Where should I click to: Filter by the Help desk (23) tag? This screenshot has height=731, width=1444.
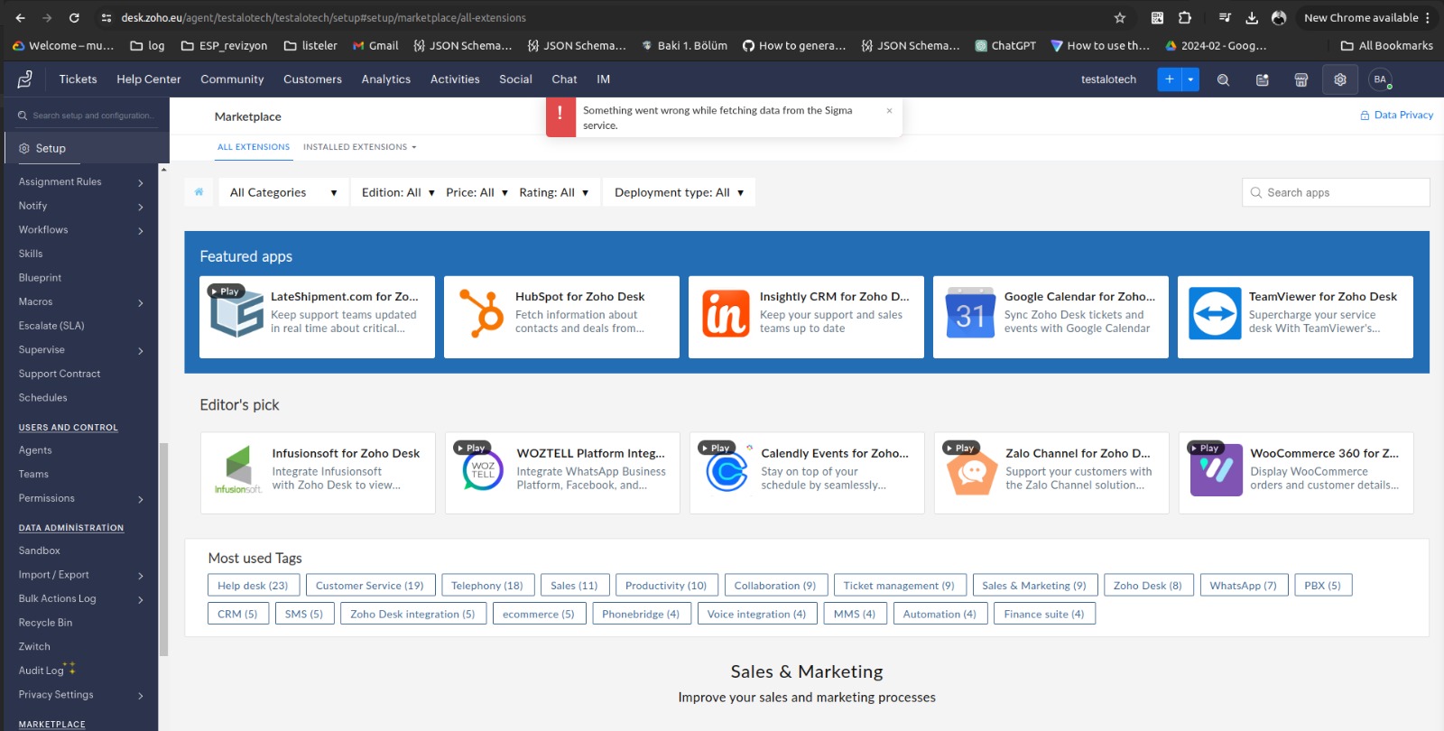(253, 586)
